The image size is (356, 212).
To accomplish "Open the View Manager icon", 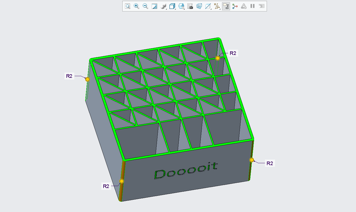I will pyautogui.click(x=181, y=6).
